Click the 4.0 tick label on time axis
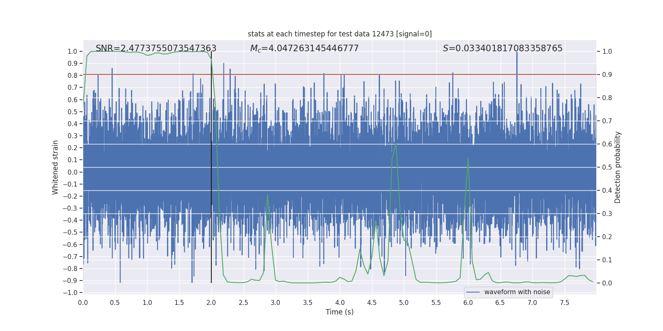The height and width of the screenshot is (331, 663). 340,303
